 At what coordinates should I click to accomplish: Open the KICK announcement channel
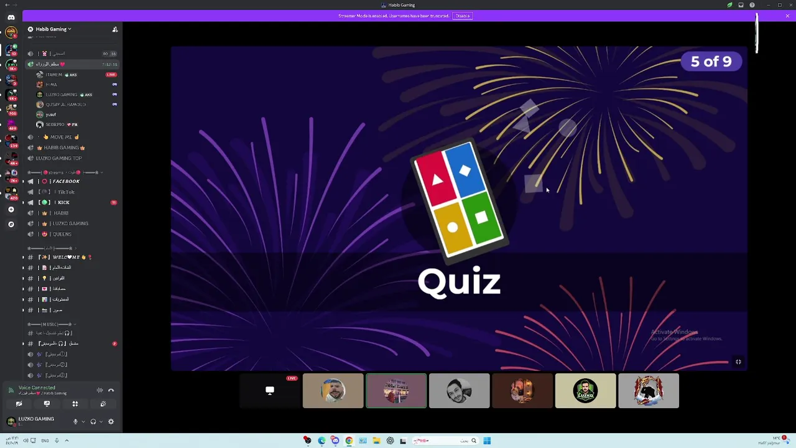63,202
